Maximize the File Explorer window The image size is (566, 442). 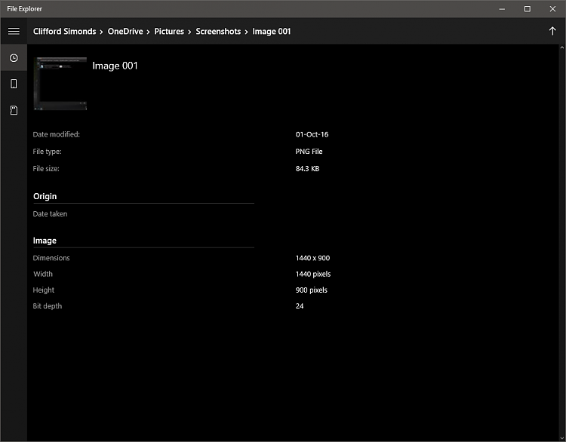(x=528, y=8)
